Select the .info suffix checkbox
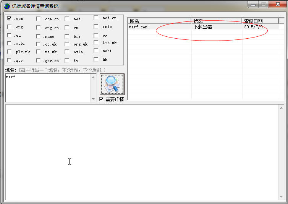This screenshot has width=288, height=204. click(x=96, y=27)
